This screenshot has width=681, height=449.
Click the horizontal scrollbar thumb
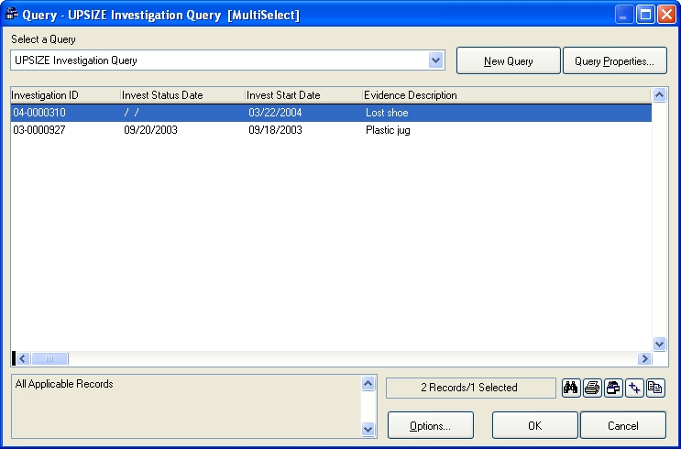(49, 358)
